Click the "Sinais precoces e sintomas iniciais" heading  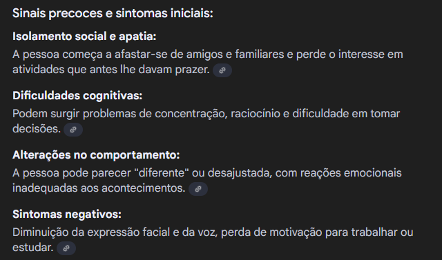pos(113,13)
